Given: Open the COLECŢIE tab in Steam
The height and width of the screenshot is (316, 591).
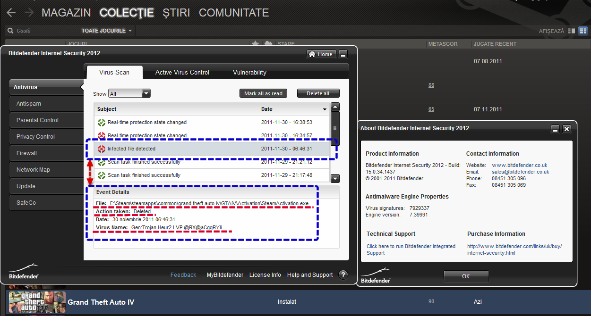Looking at the screenshot, I should point(127,13).
